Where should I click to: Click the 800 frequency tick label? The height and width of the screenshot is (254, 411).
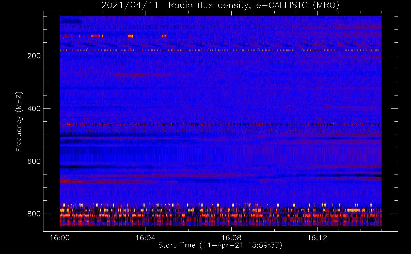click(x=34, y=214)
